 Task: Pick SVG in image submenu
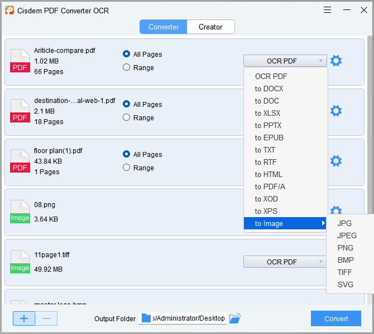point(350,284)
